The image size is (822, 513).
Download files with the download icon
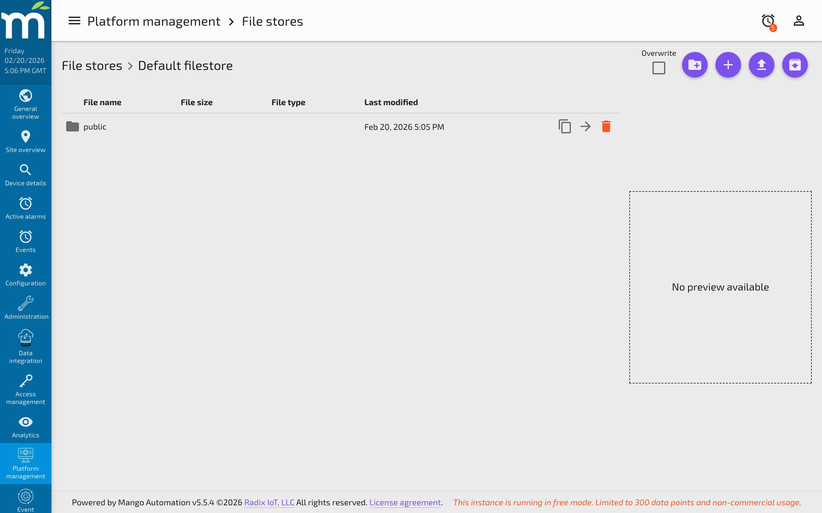tap(795, 65)
